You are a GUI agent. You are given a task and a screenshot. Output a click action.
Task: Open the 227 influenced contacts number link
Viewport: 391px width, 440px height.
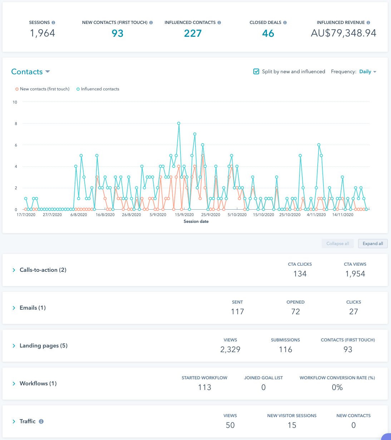pos(193,34)
